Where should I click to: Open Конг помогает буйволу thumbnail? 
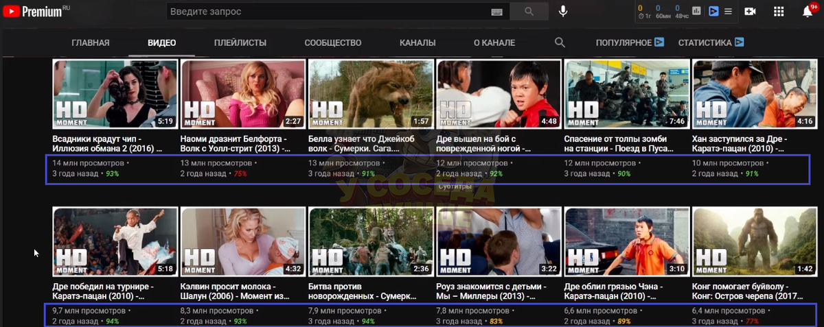(755, 242)
